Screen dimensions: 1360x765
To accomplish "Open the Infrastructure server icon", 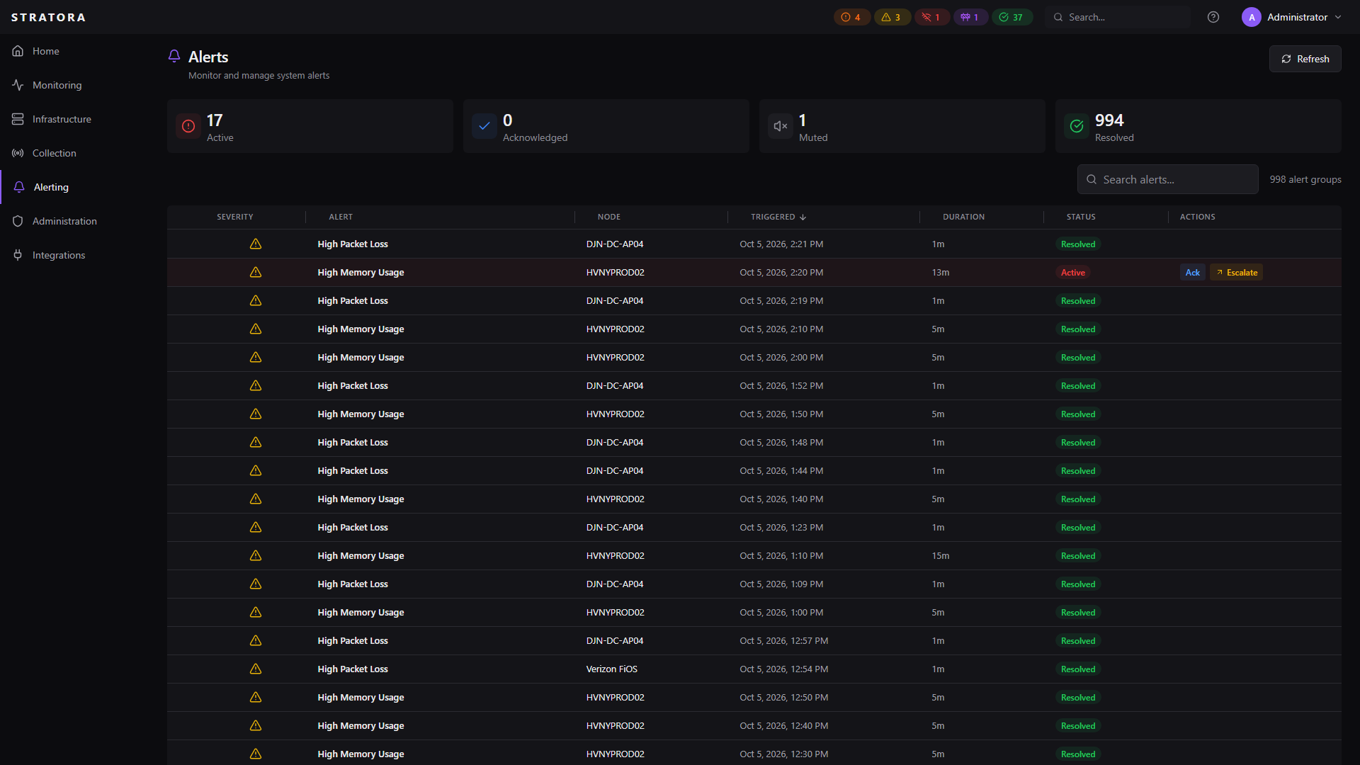I will (x=18, y=119).
